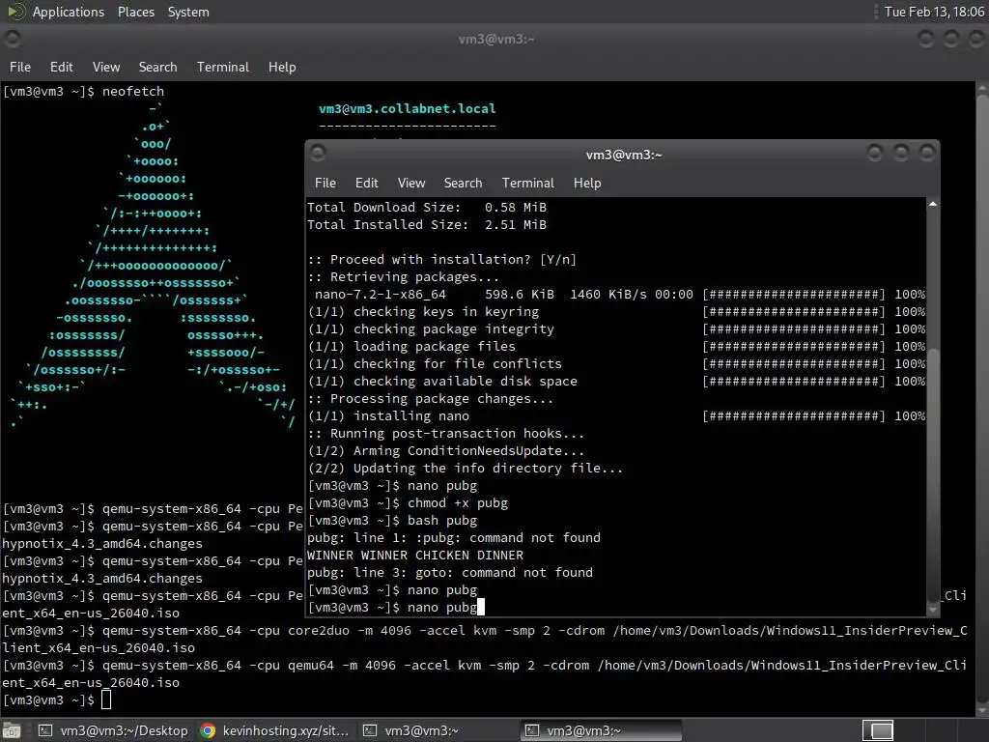Click scroll-down arrow in front terminal scrollbar
This screenshot has height=742, width=989.
[933, 611]
